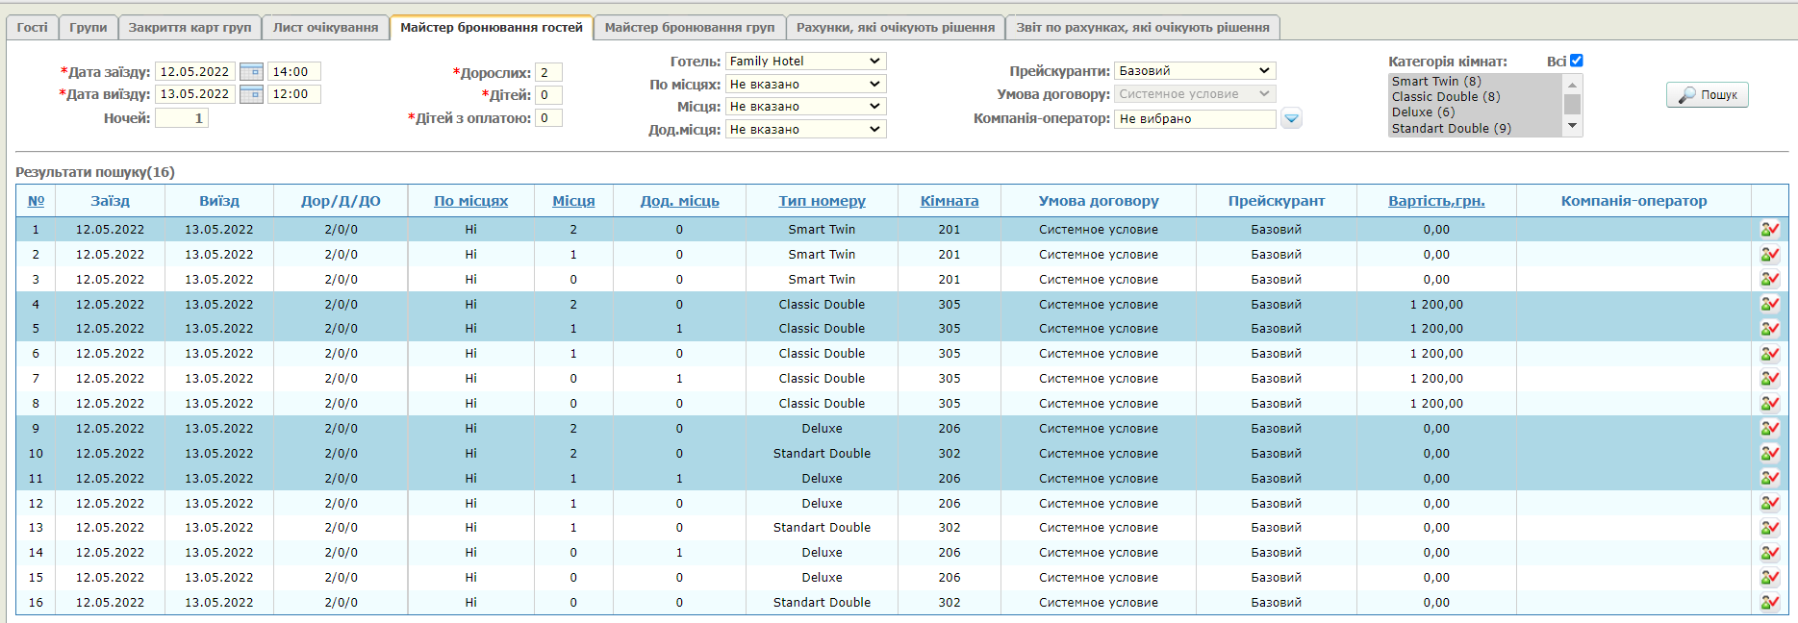Click booking icon in row 1
The width and height of the screenshot is (1798, 623).
pos(1769,230)
